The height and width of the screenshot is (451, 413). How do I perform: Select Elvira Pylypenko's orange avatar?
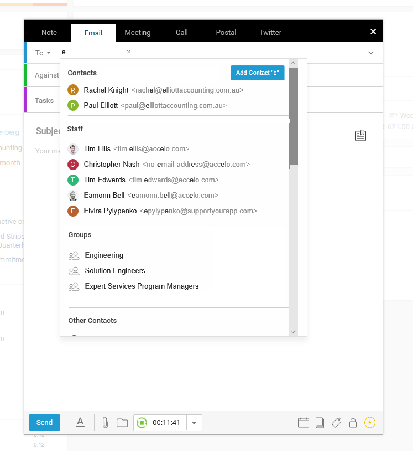click(73, 211)
